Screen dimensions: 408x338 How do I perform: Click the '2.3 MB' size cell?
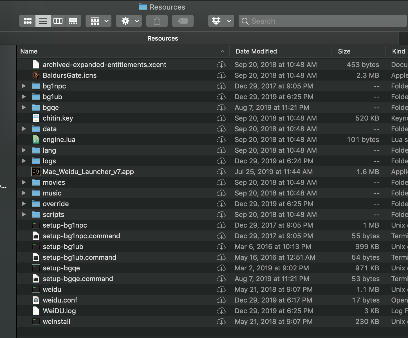pyautogui.click(x=367, y=75)
